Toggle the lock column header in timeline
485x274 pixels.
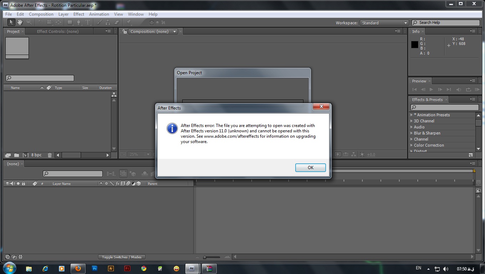pos(24,183)
